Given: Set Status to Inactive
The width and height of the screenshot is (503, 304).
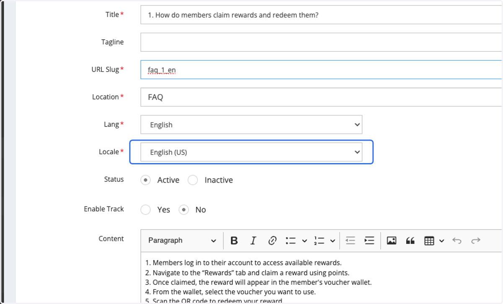Looking at the screenshot, I should click(193, 180).
